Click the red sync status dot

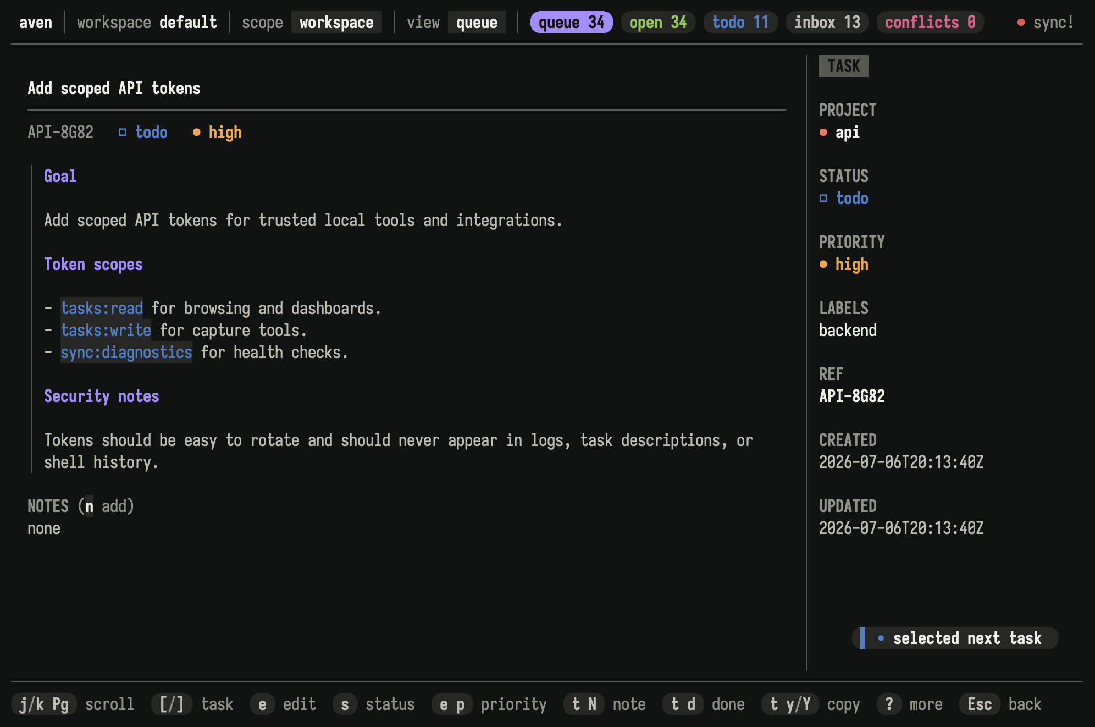[x=1021, y=23]
